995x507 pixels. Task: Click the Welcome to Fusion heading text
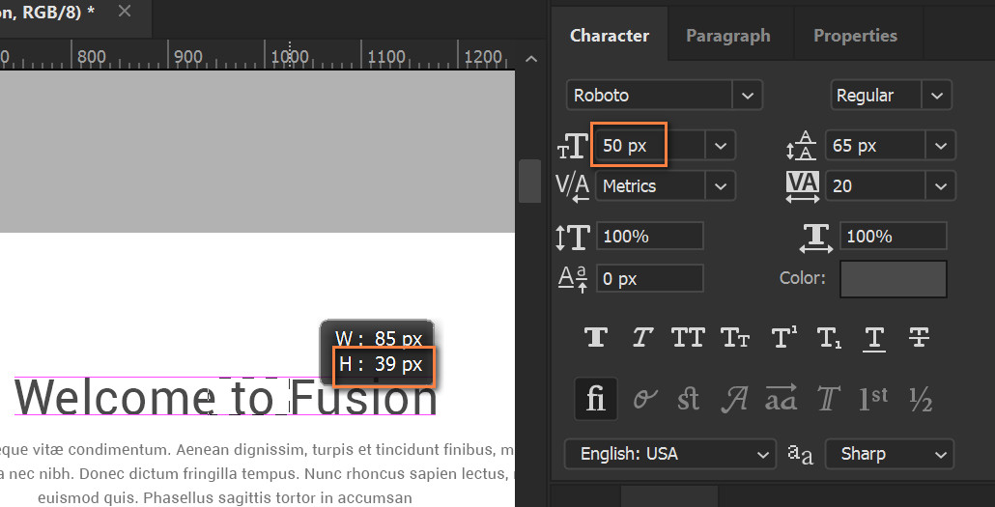[x=226, y=397]
